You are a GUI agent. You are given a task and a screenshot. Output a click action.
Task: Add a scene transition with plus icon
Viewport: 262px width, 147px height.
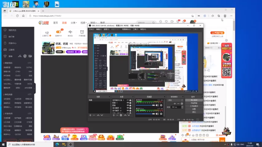(x=175, y=103)
